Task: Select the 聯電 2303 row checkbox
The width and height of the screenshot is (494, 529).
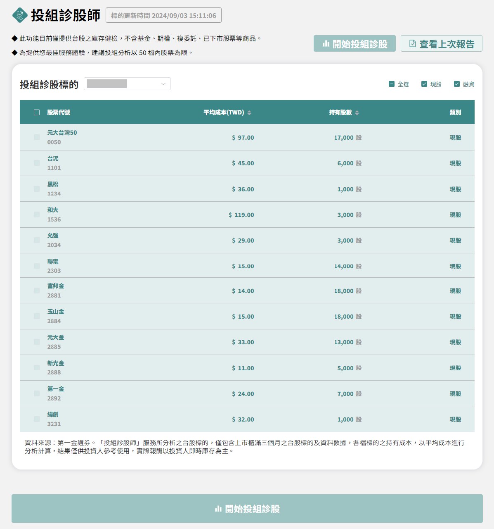Action: tap(37, 266)
